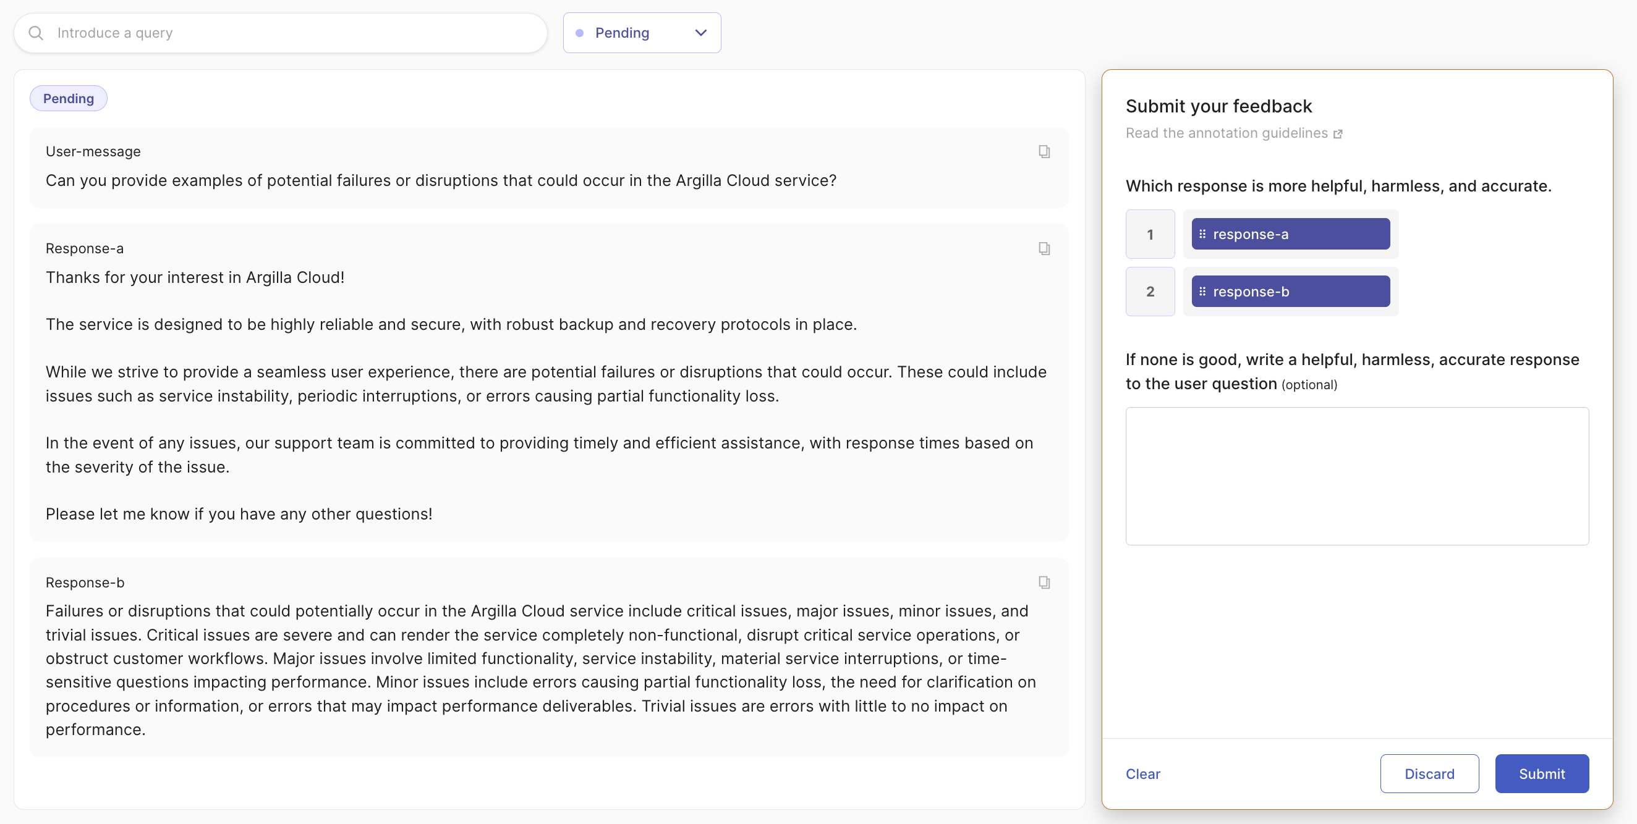Click rank slot number 1
This screenshot has width=1637, height=824.
pyautogui.click(x=1150, y=234)
